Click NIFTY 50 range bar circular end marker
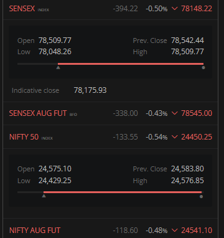 (x=201, y=196)
